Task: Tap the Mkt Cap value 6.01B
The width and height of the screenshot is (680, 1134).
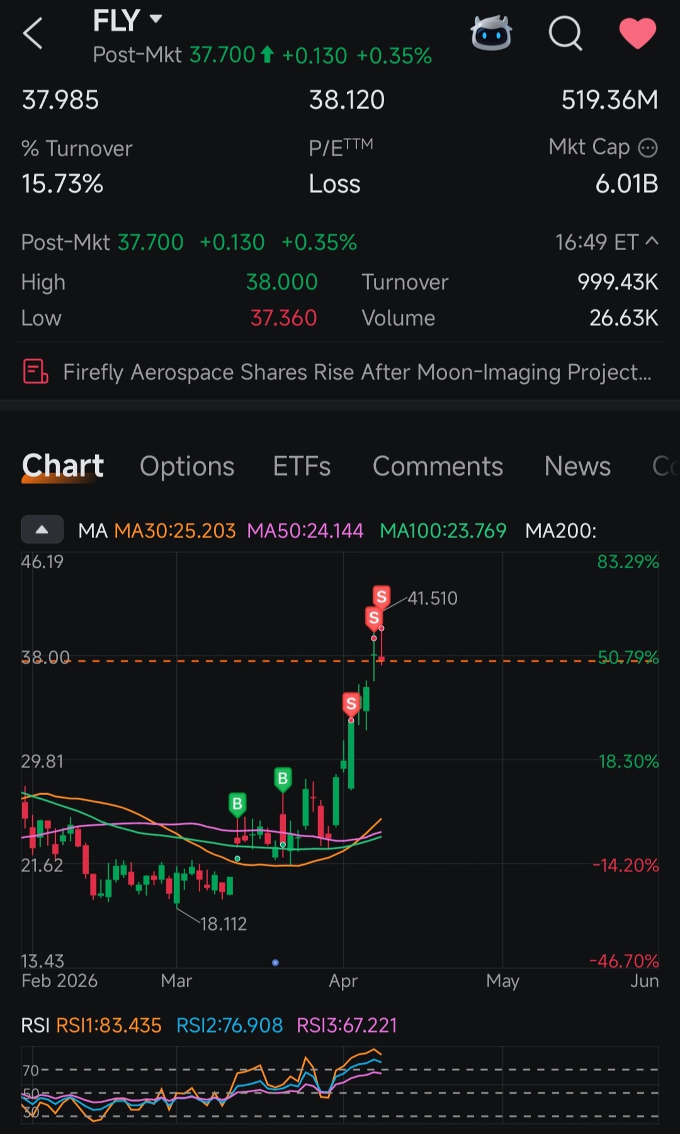Action: pyautogui.click(x=626, y=184)
